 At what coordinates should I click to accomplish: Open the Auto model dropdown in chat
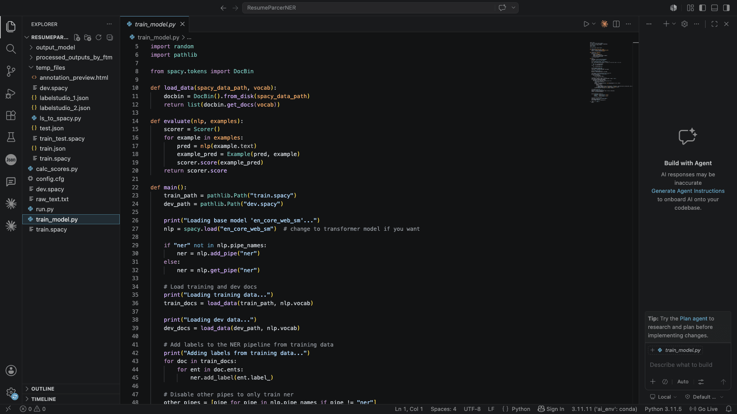(x=683, y=381)
